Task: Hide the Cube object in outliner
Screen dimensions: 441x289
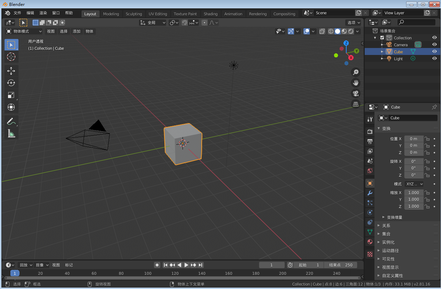Action: (x=434, y=51)
